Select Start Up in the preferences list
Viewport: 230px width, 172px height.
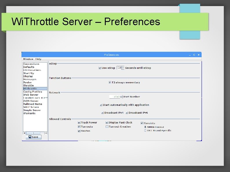[35, 73]
